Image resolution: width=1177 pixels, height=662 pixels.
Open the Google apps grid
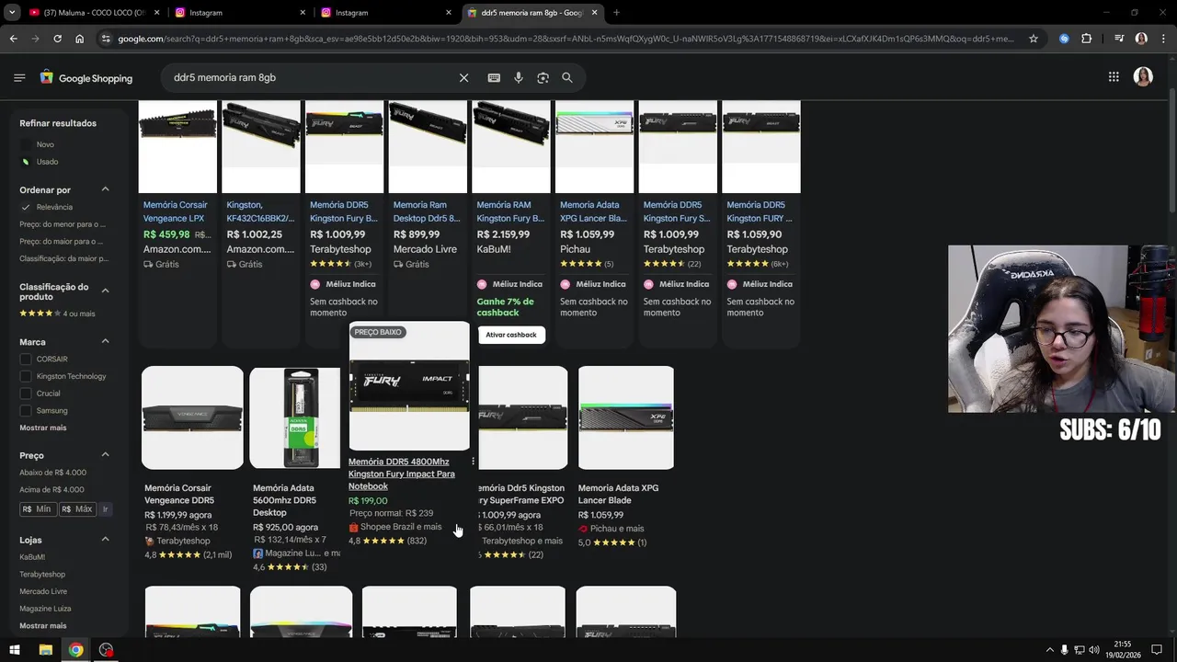coord(1114,77)
